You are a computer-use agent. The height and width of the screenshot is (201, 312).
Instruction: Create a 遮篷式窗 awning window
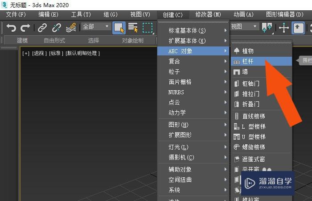(262, 159)
